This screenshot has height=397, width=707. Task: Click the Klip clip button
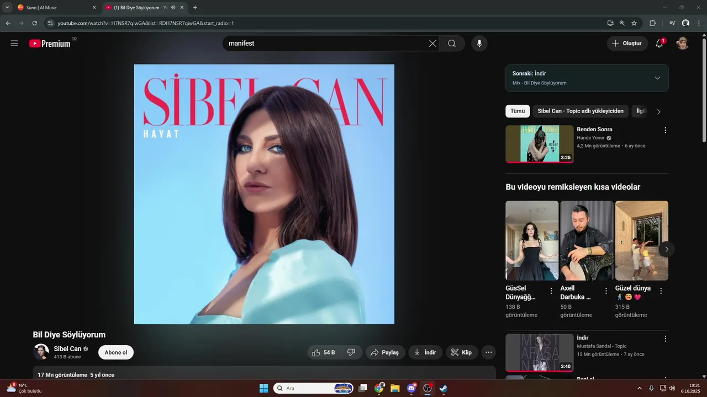pyautogui.click(x=462, y=352)
